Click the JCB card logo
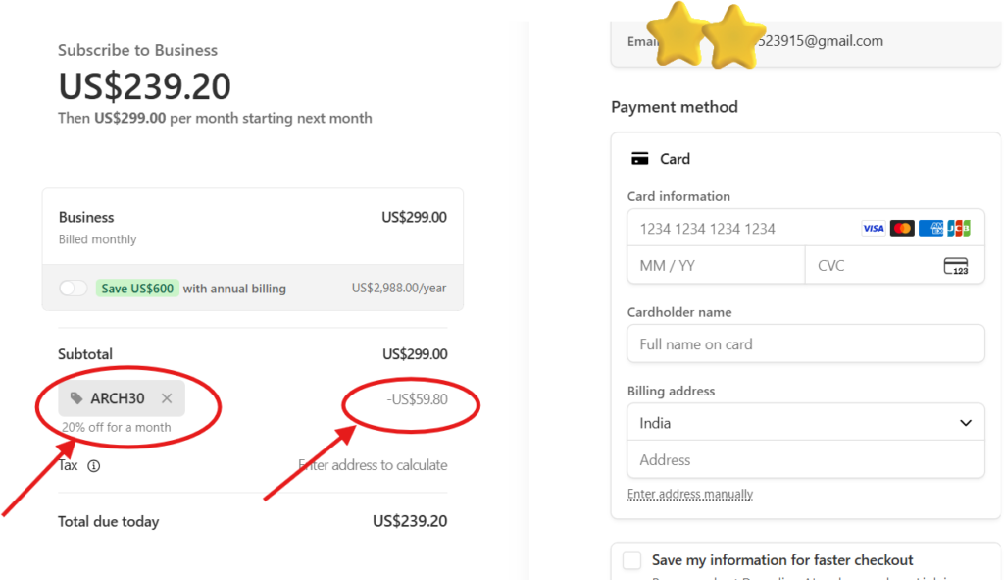 tap(959, 229)
